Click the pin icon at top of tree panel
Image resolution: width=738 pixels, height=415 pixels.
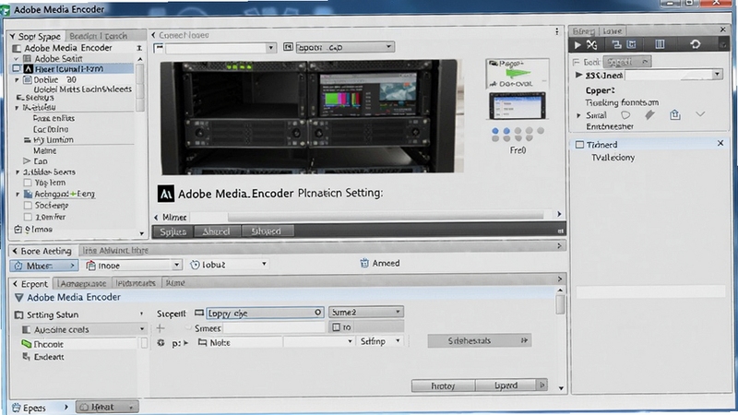[x=139, y=48]
